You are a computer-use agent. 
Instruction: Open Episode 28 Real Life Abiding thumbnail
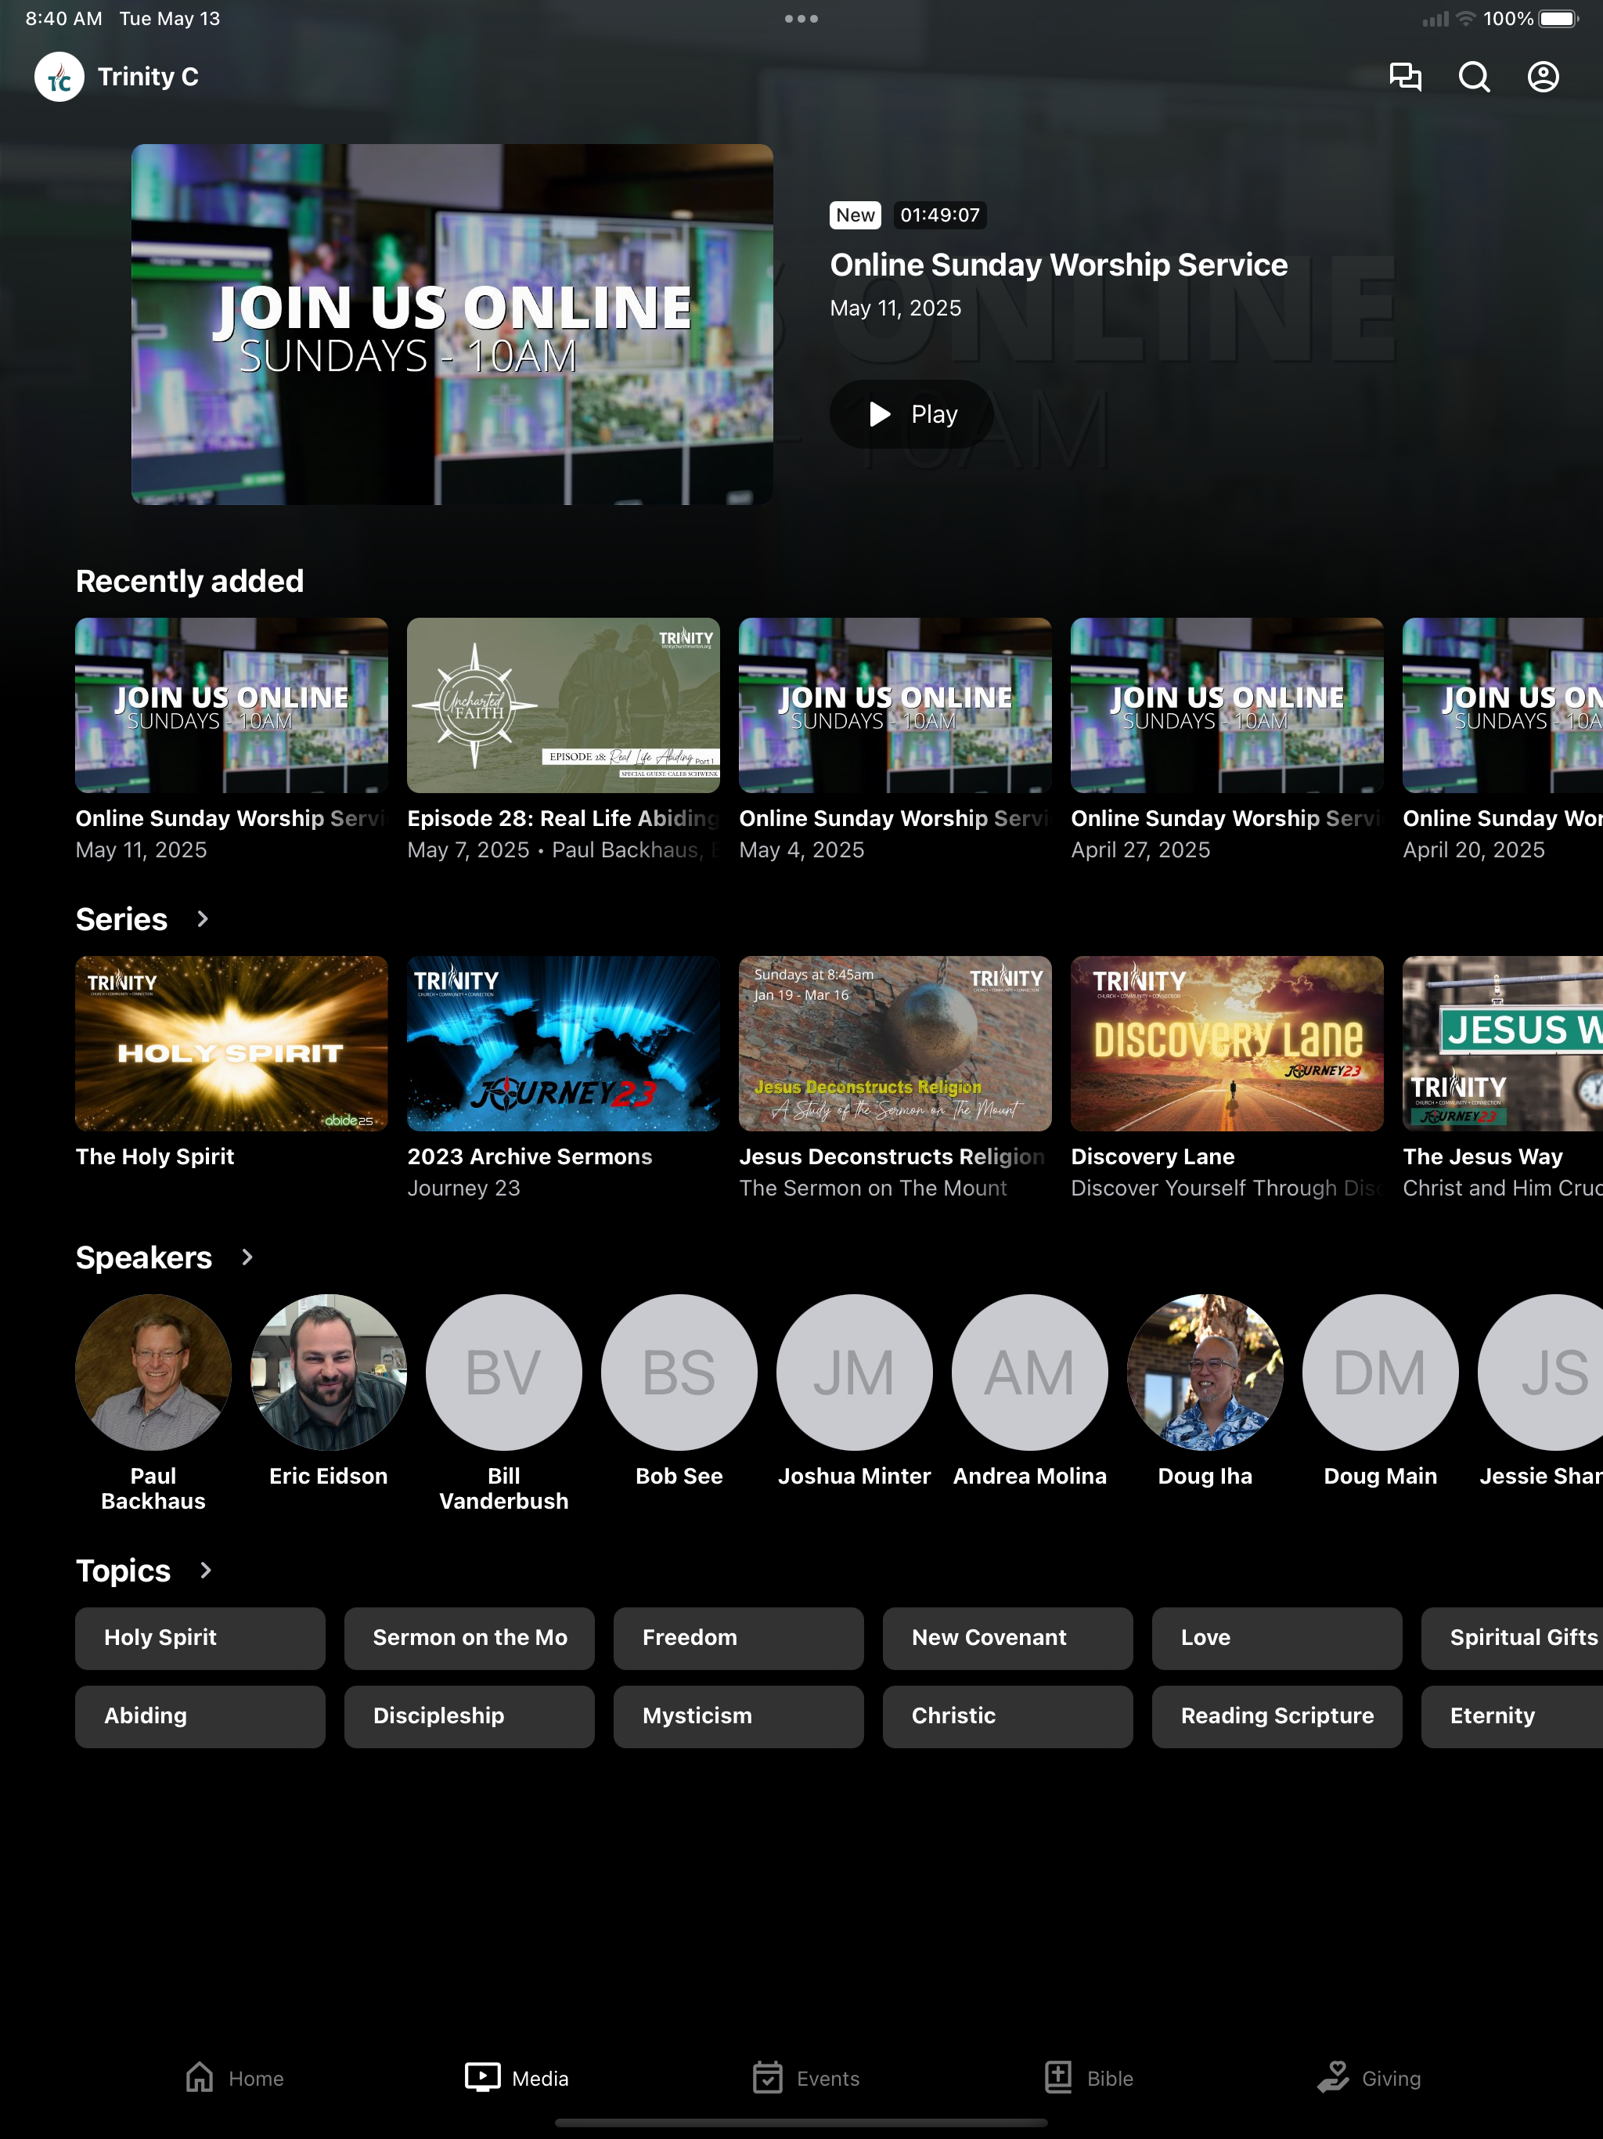(564, 705)
